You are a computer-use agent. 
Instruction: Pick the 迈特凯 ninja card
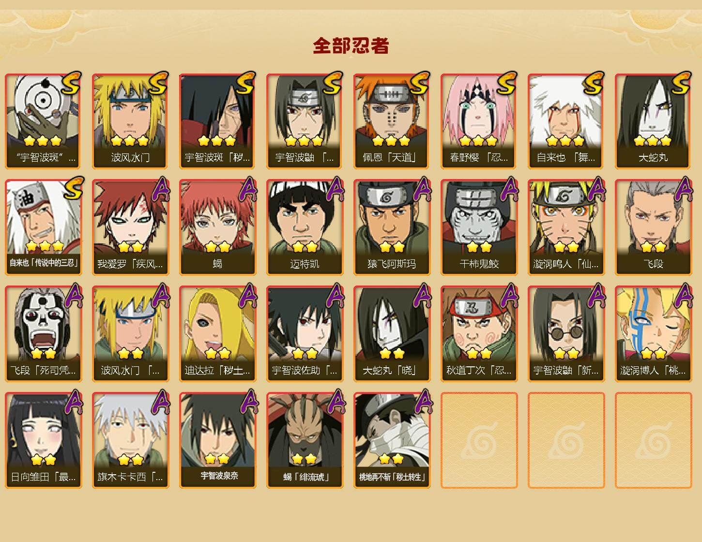tap(305, 227)
